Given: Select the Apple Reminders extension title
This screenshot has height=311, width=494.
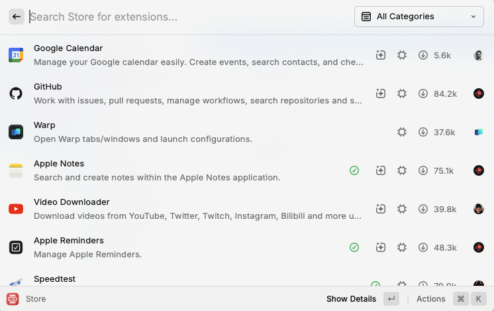Looking at the screenshot, I should [x=69, y=241].
